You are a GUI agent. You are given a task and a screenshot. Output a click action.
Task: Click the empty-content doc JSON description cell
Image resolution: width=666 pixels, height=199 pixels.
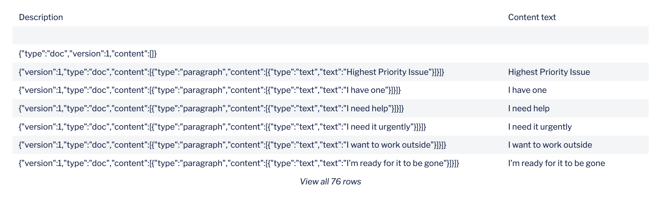click(x=88, y=54)
